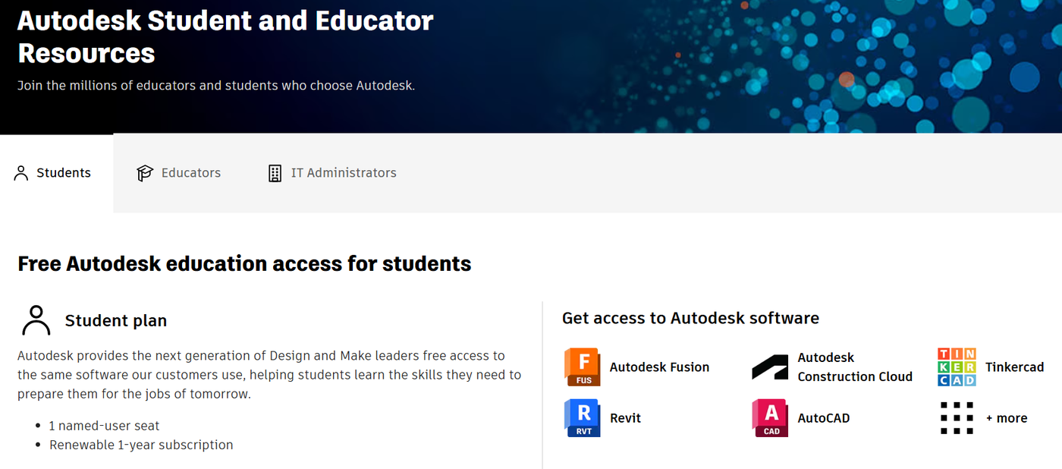
Task: Click the person icon in Students tab
Action: (x=21, y=173)
